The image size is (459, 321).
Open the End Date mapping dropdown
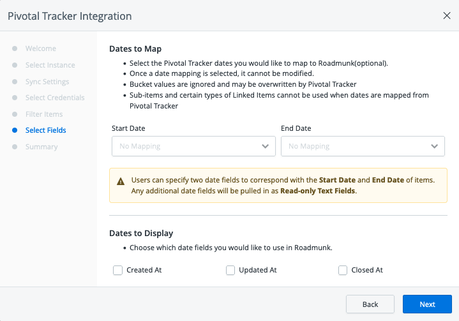point(362,146)
